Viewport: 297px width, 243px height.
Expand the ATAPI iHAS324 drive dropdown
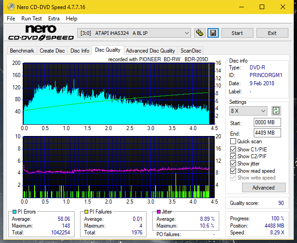[x=134, y=33]
